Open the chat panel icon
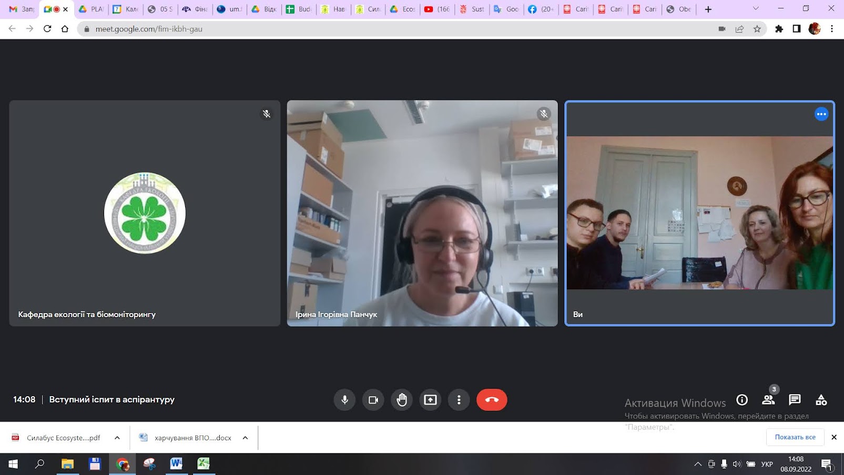This screenshot has width=844, height=475. [795, 400]
